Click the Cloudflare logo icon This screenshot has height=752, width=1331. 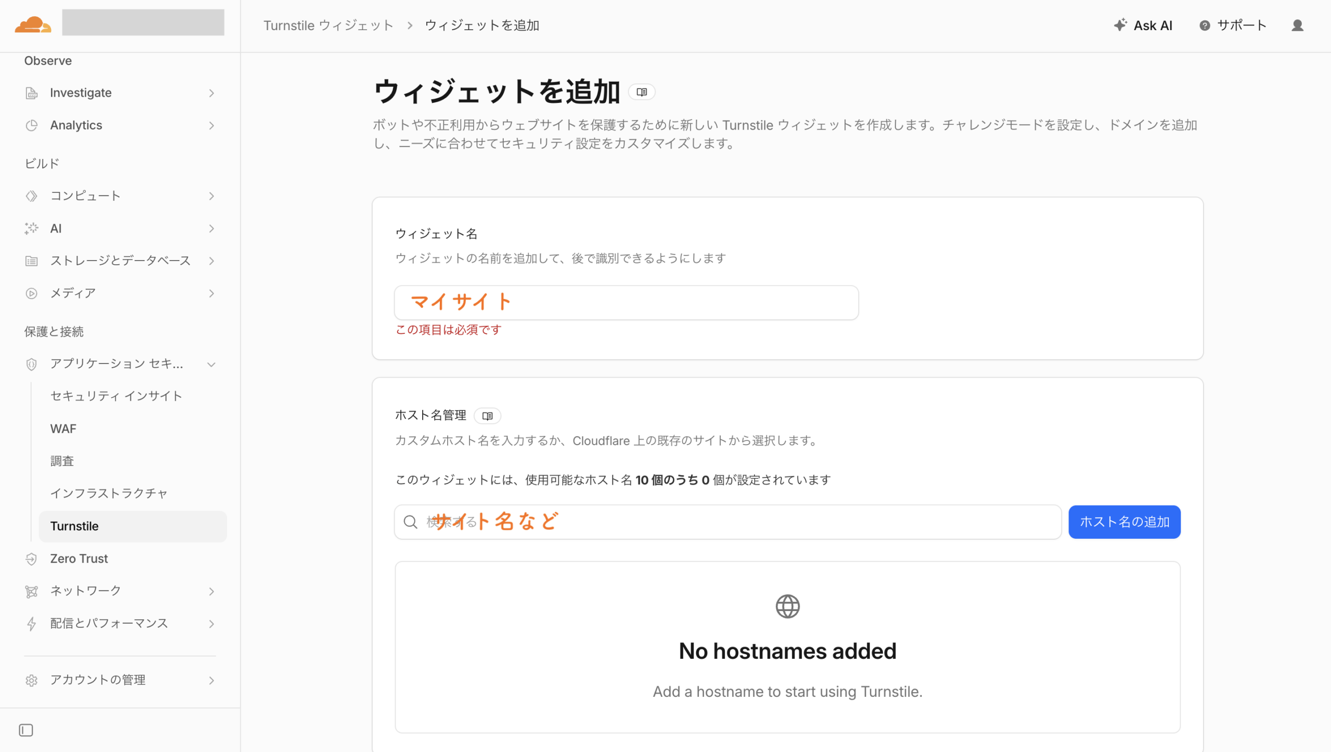33,25
